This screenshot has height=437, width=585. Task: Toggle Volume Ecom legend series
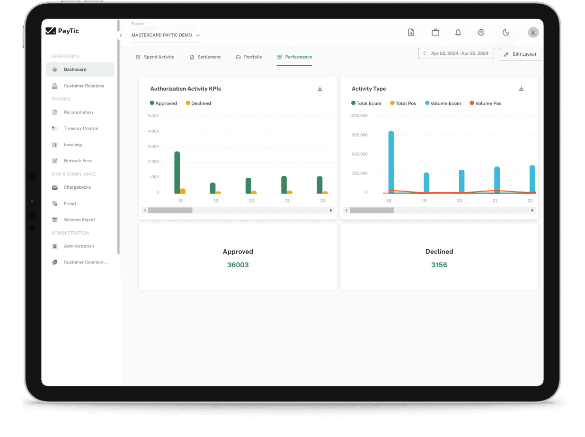pyautogui.click(x=443, y=103)
